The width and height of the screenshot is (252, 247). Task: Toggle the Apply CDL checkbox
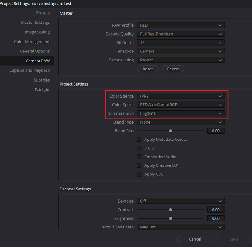tap(139, 174)
